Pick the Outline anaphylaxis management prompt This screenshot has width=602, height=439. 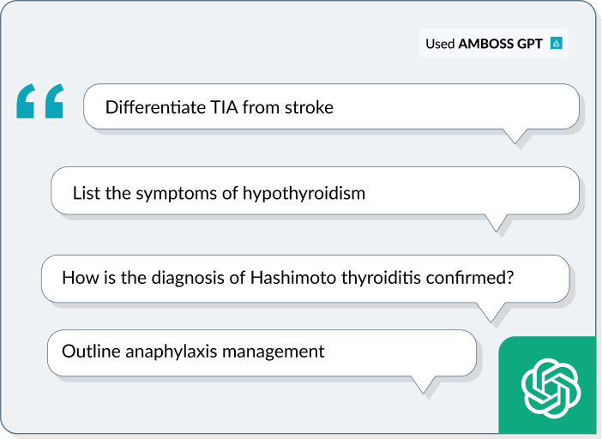[x=262, y=352]
